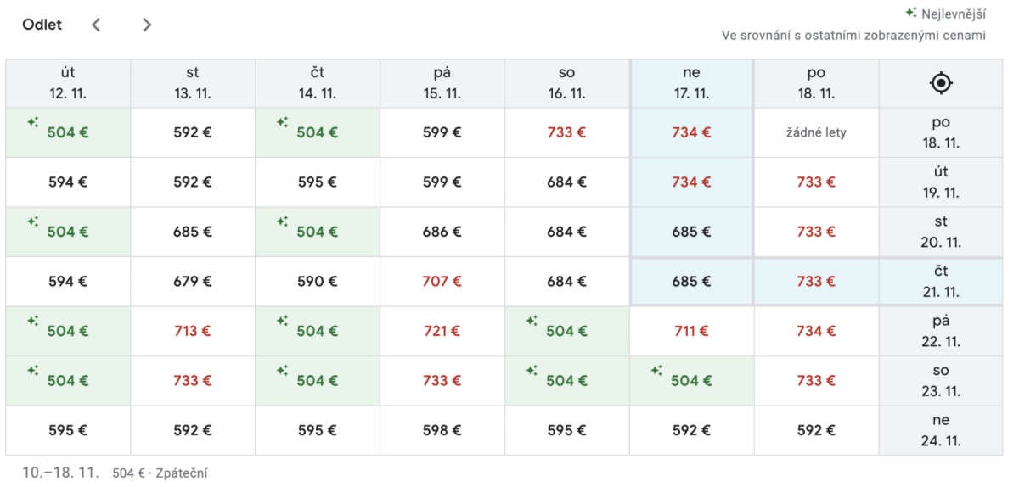This screenshot has width=1019, height=487.
Task: Click the target icon in table corner
Action: click(x=941, y=83)
